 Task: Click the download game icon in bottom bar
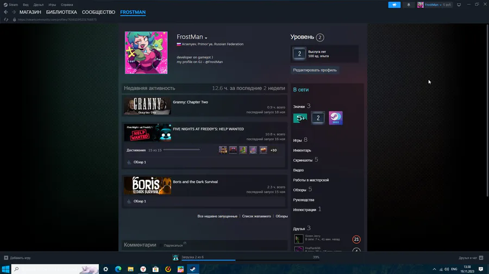(x=175, y=257)
